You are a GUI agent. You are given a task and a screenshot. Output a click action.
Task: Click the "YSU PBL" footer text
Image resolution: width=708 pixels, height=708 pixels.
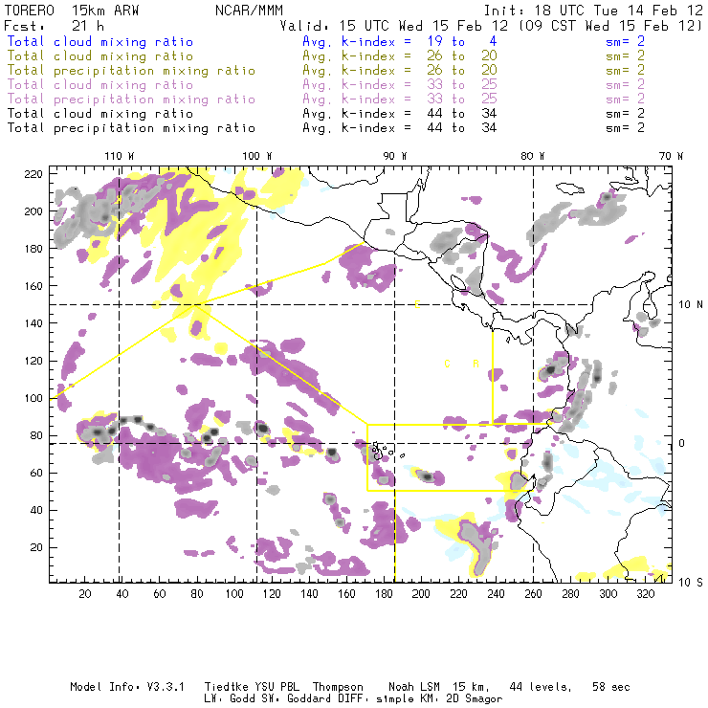click(x=277, y=687)
